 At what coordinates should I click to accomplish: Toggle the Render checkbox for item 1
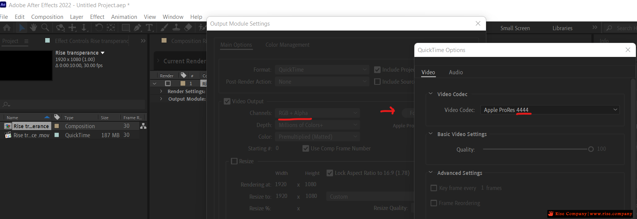168,83
